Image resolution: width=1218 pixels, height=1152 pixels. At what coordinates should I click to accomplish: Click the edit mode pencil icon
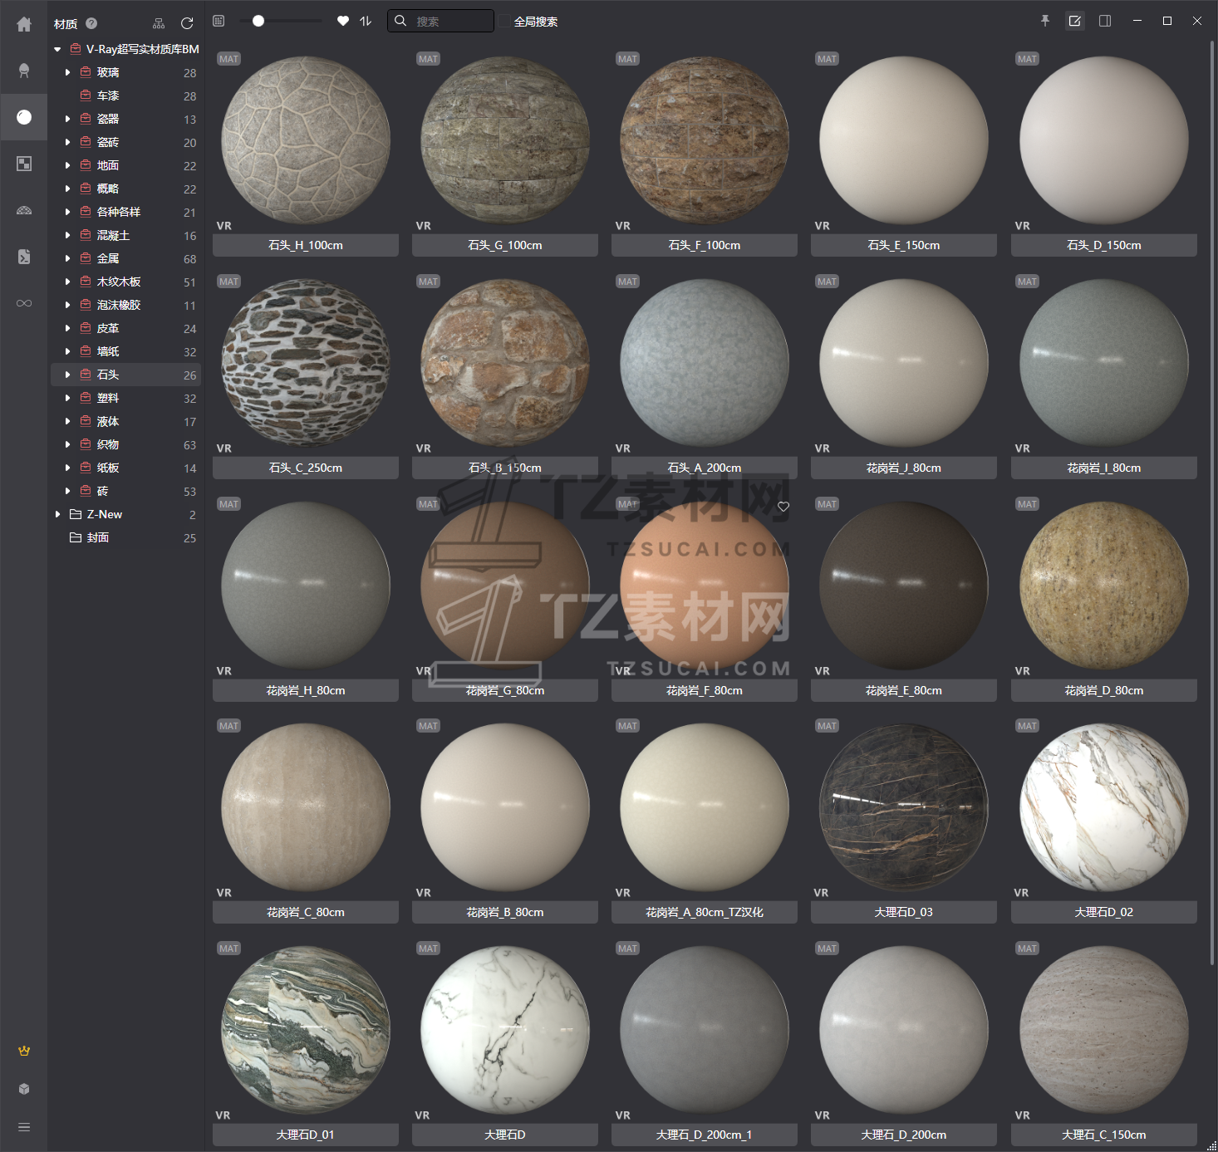tap(1075, 21)
